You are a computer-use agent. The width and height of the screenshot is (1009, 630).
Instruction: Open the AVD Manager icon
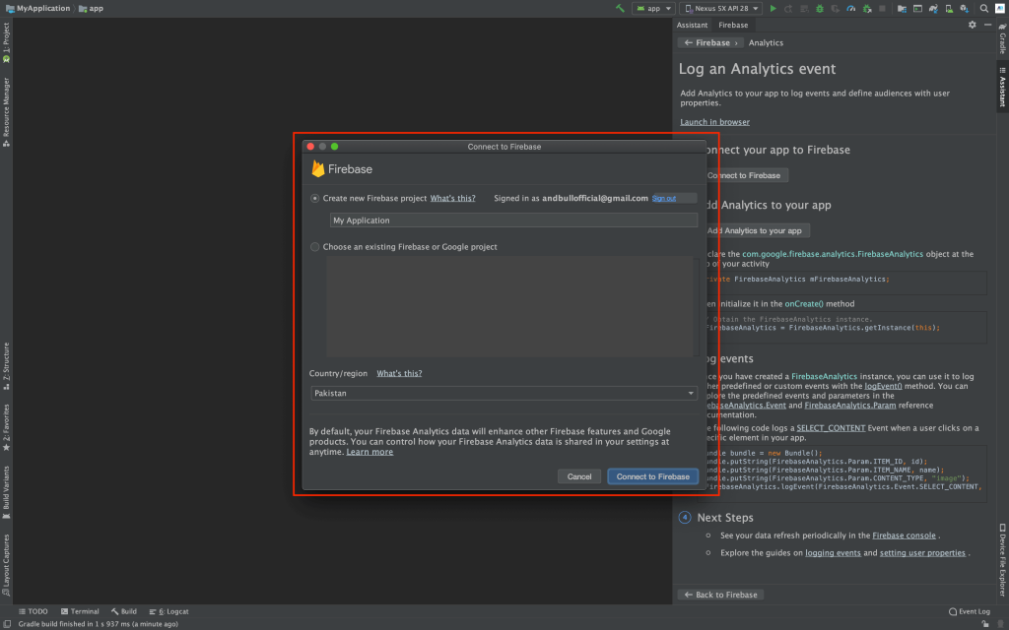(x=949, y=8)
